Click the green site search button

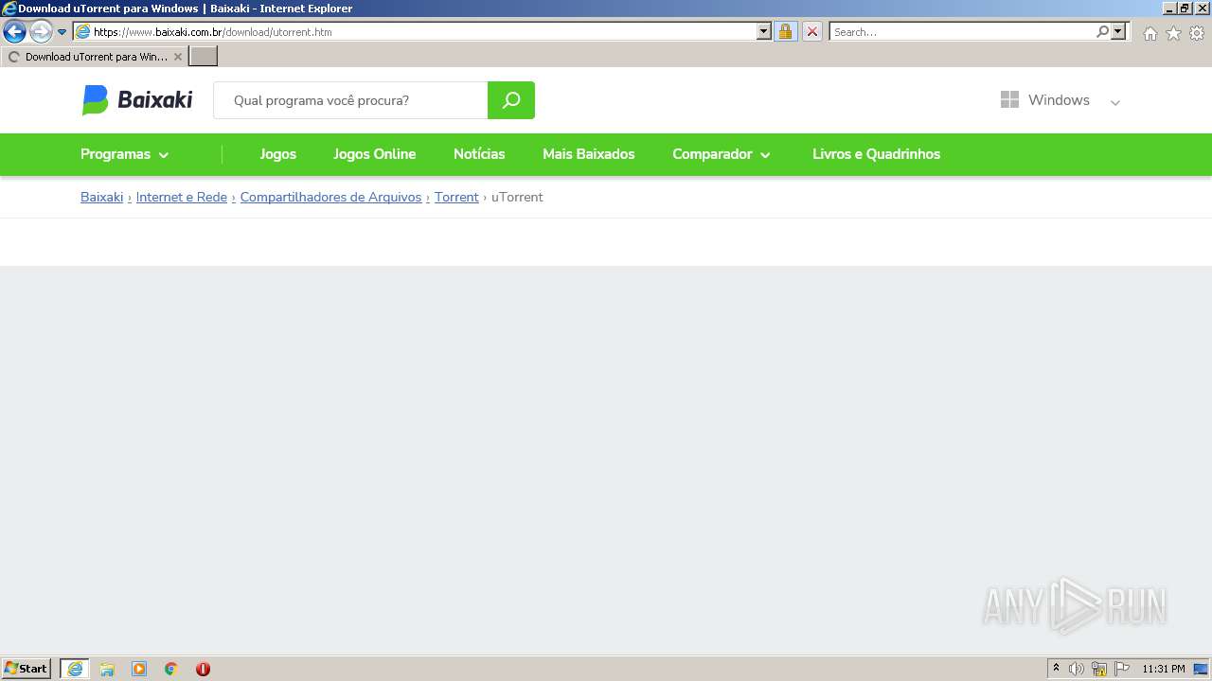pos(511,100)
